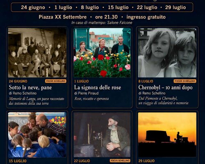The image size is (205, 164).
Task: Click 'di Remo Schellino' under Chernobyl title
Action: 152,93
